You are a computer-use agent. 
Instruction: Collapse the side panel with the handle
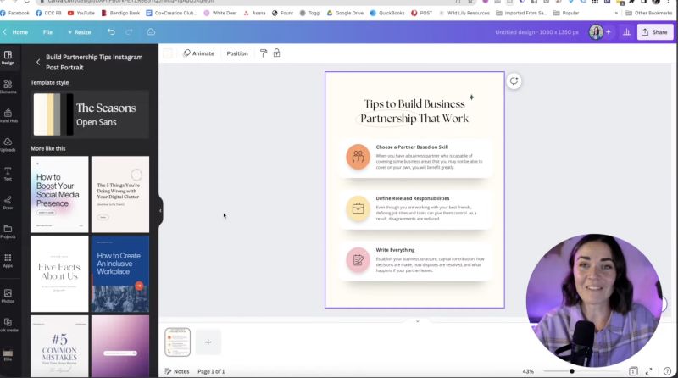point(160,211)
